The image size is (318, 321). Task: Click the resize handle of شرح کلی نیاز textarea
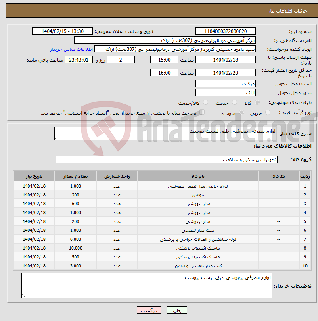click(57, 138)
